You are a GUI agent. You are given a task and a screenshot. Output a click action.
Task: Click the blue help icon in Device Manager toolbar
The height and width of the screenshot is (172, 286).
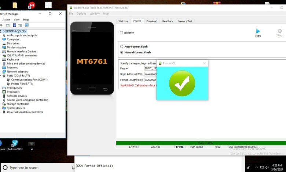pyautogui.click(x=15, y=25)
